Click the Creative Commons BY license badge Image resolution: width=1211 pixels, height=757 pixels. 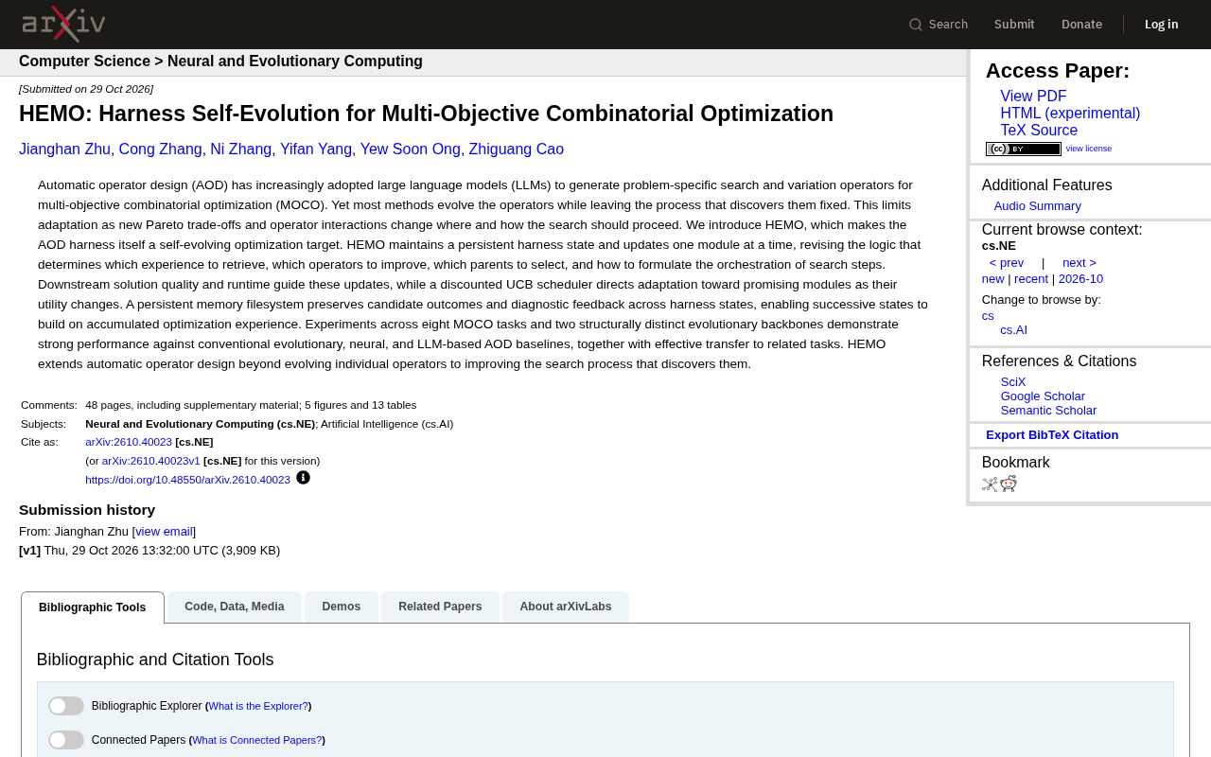(1024, 149)
